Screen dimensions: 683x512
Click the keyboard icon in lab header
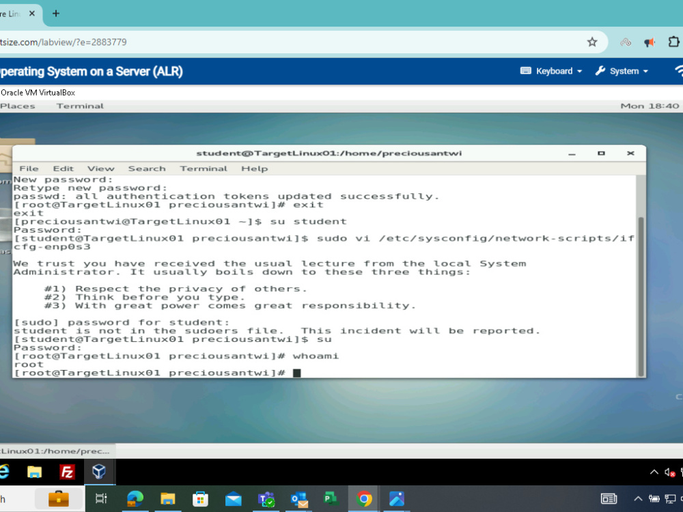tap(526, 70)
